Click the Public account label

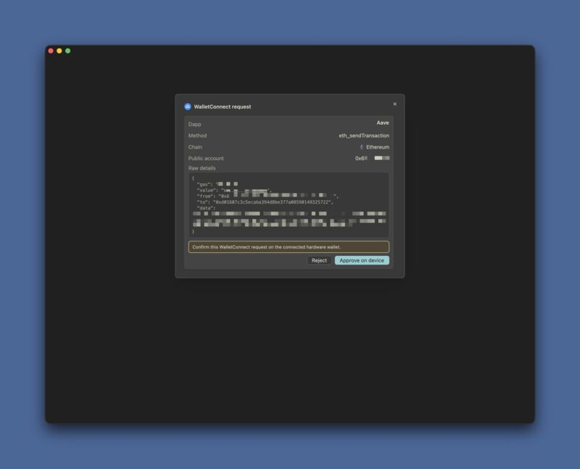[x=206, y=158]
